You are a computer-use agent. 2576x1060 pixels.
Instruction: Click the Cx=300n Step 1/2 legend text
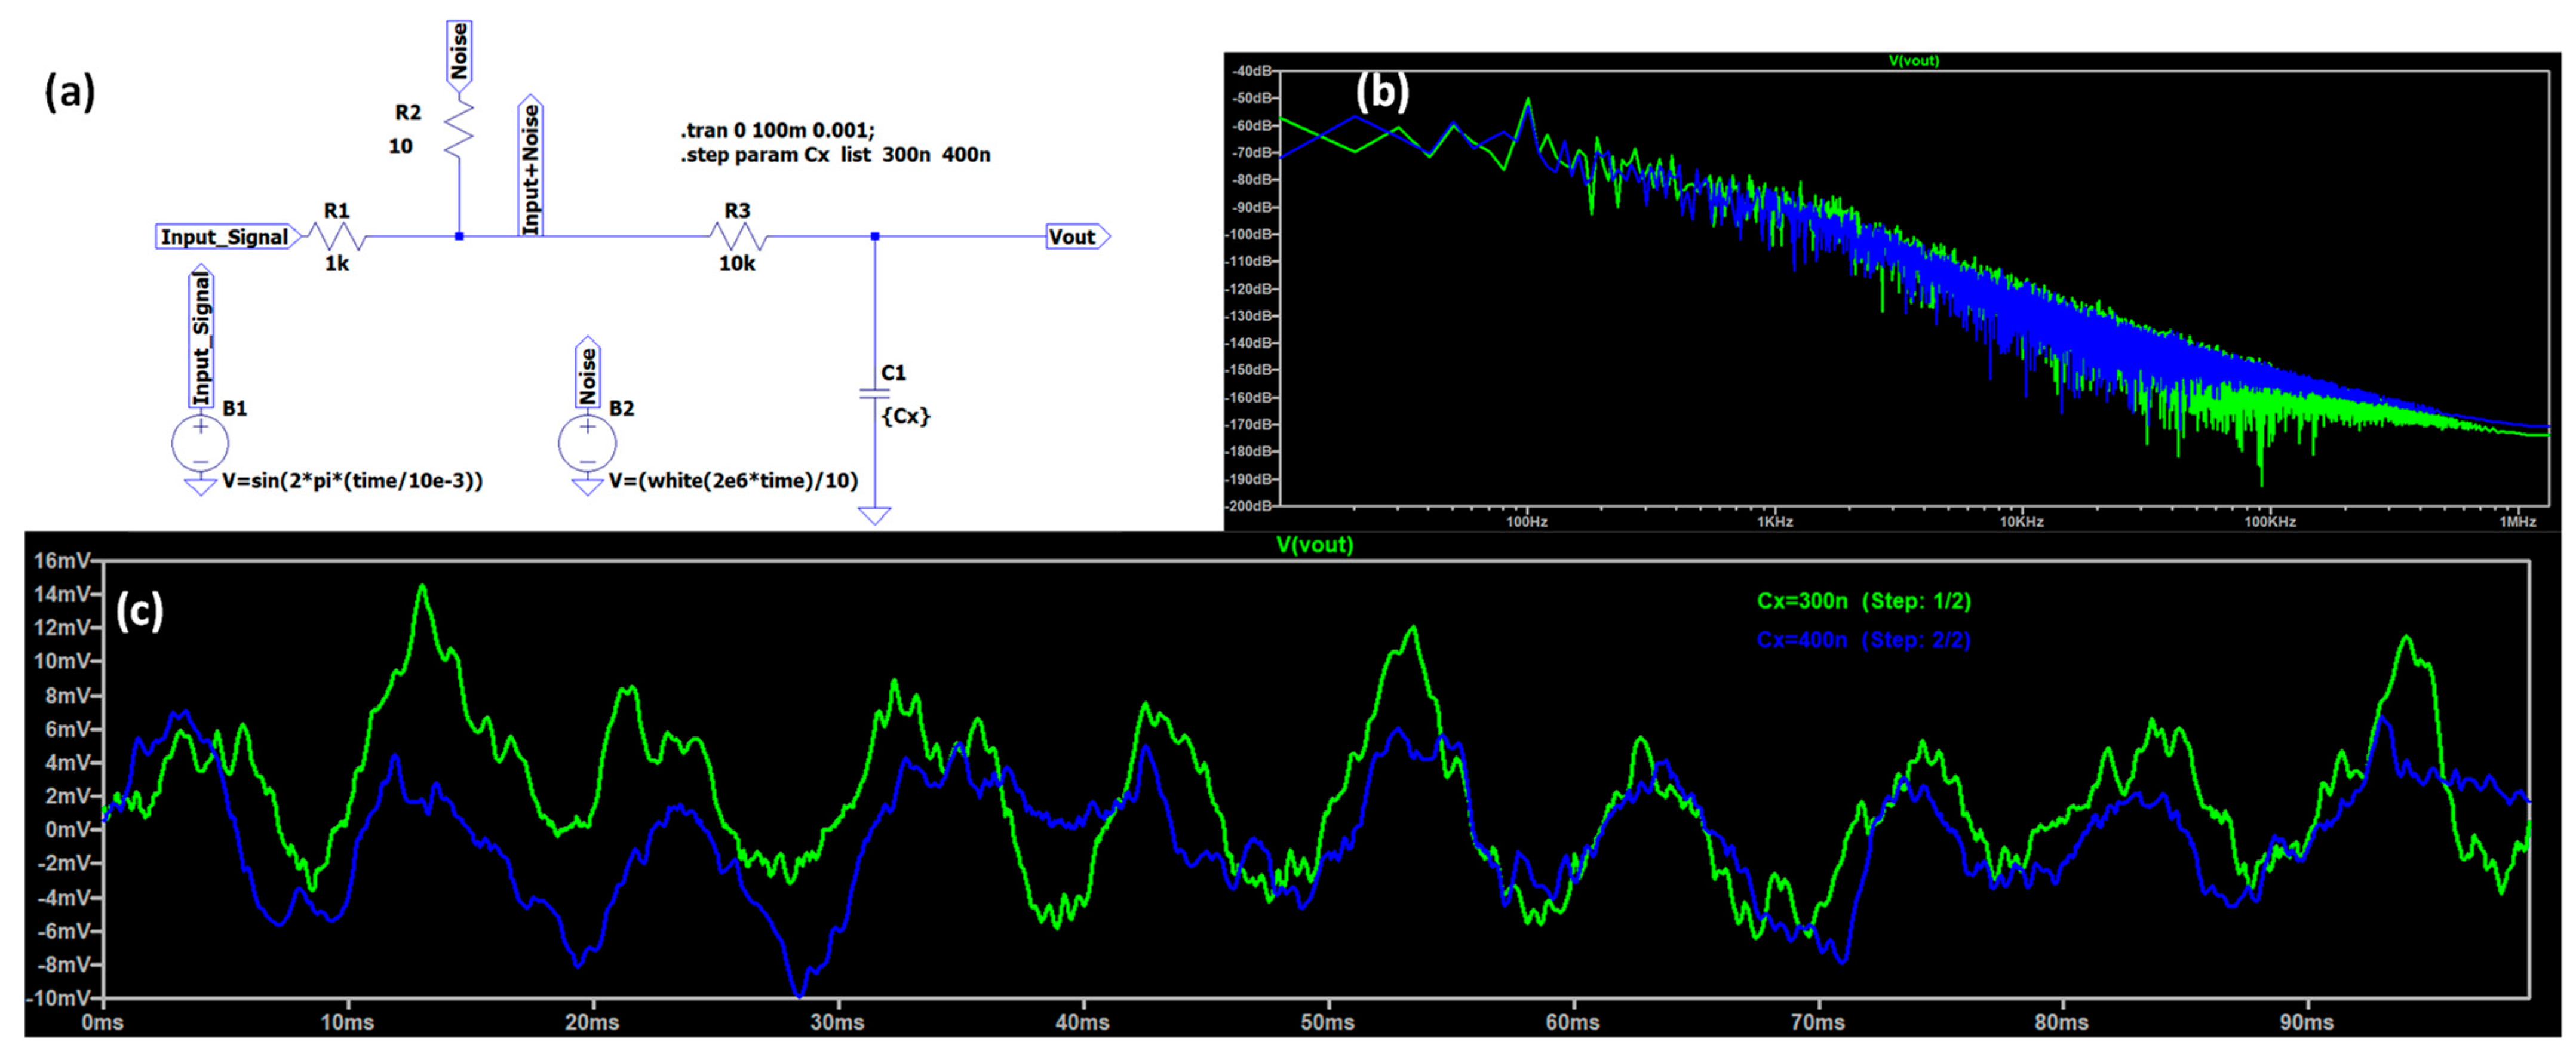[1863, 601]
